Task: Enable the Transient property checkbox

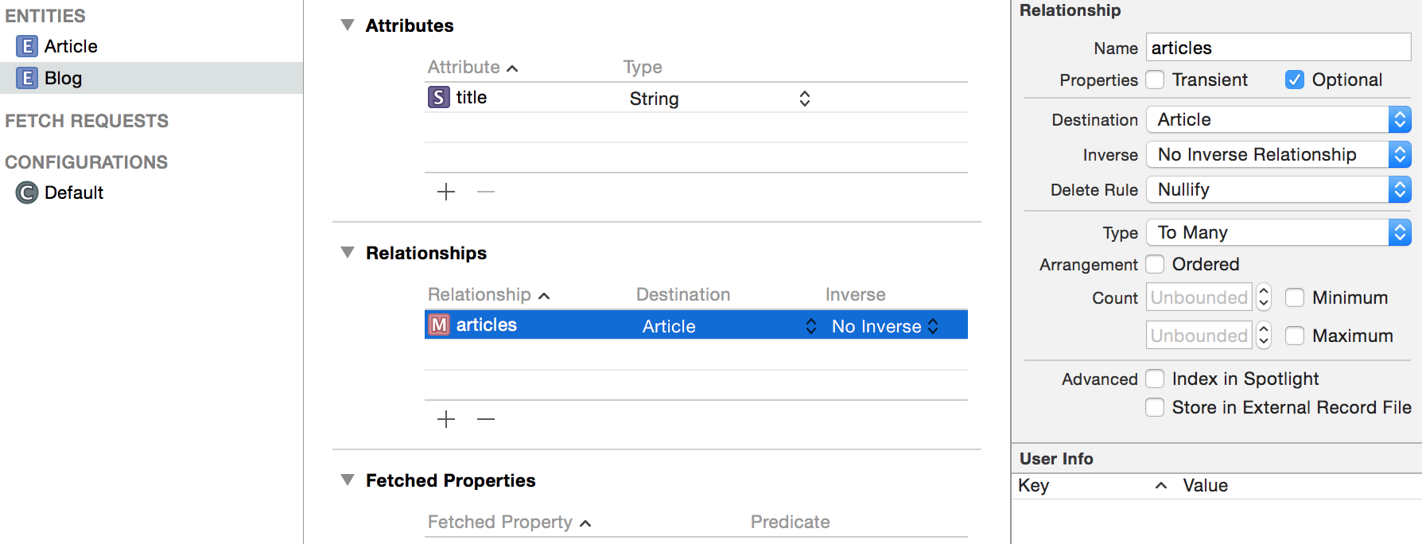Action: click(1155, 80)
